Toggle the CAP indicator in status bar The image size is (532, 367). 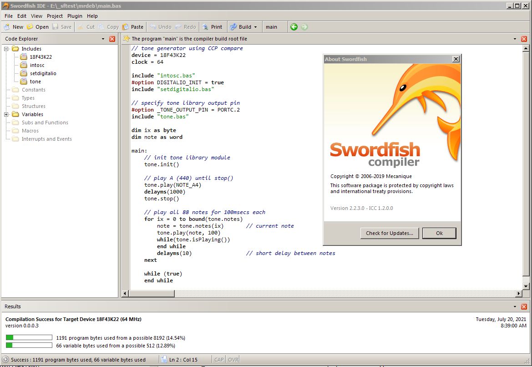pos(219,360)
